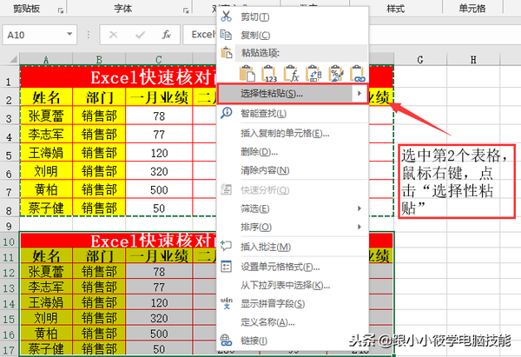Click cell 王海娟 in row 5
Image resolution: width=521 pixels, height=357 pixels.
click(x=46, y=153)
